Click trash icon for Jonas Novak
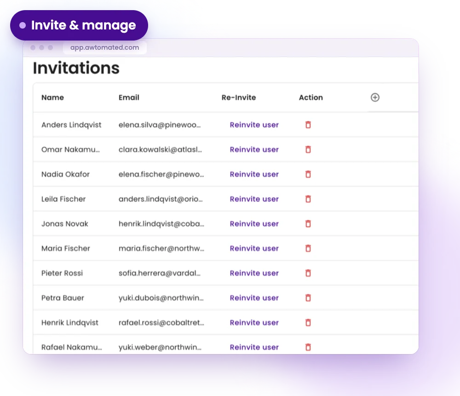This screenshot has height=396, width=460. click(308, 224)
